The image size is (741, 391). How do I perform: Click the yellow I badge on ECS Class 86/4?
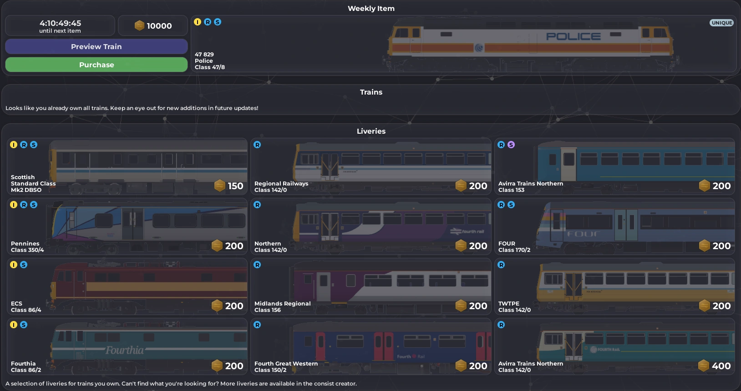point(14,265)
